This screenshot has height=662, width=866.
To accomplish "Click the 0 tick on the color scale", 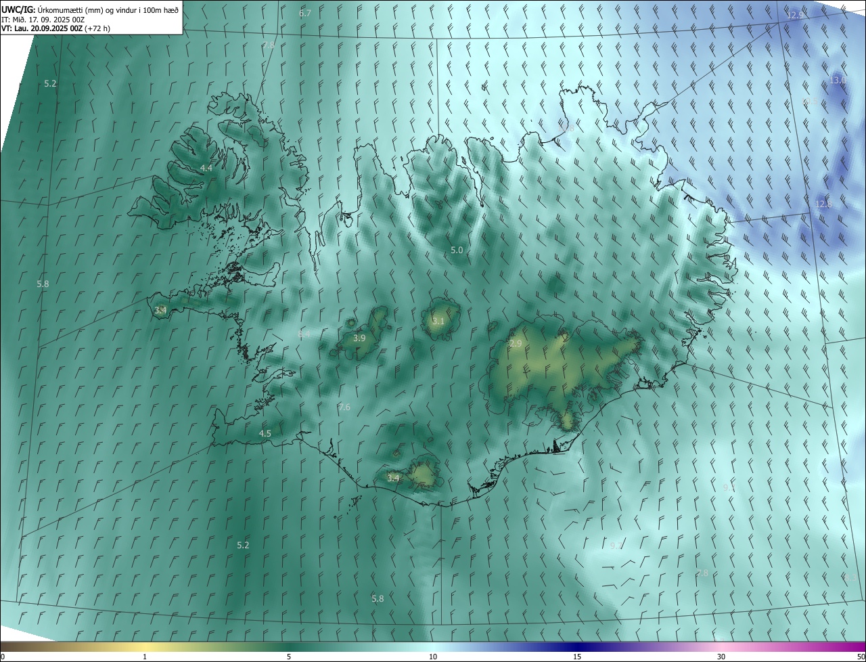I will [x=3, y=657].
